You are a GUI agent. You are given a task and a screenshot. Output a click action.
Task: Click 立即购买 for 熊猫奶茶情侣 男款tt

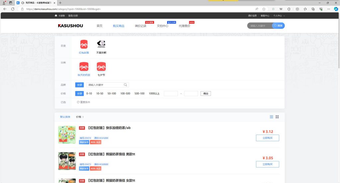[268, 164]
